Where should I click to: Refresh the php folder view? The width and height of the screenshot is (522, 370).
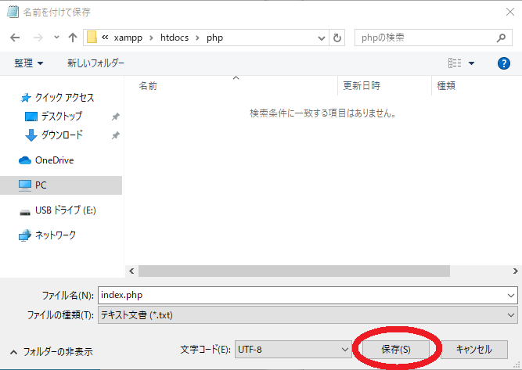337,38
